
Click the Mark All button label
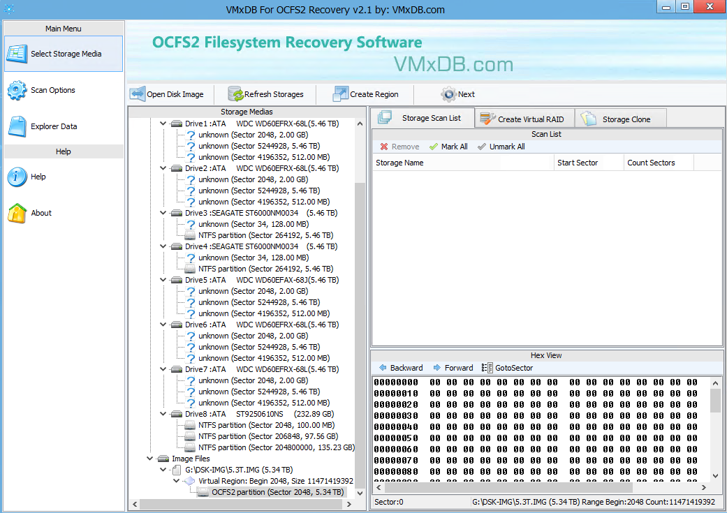coord(455,147)
